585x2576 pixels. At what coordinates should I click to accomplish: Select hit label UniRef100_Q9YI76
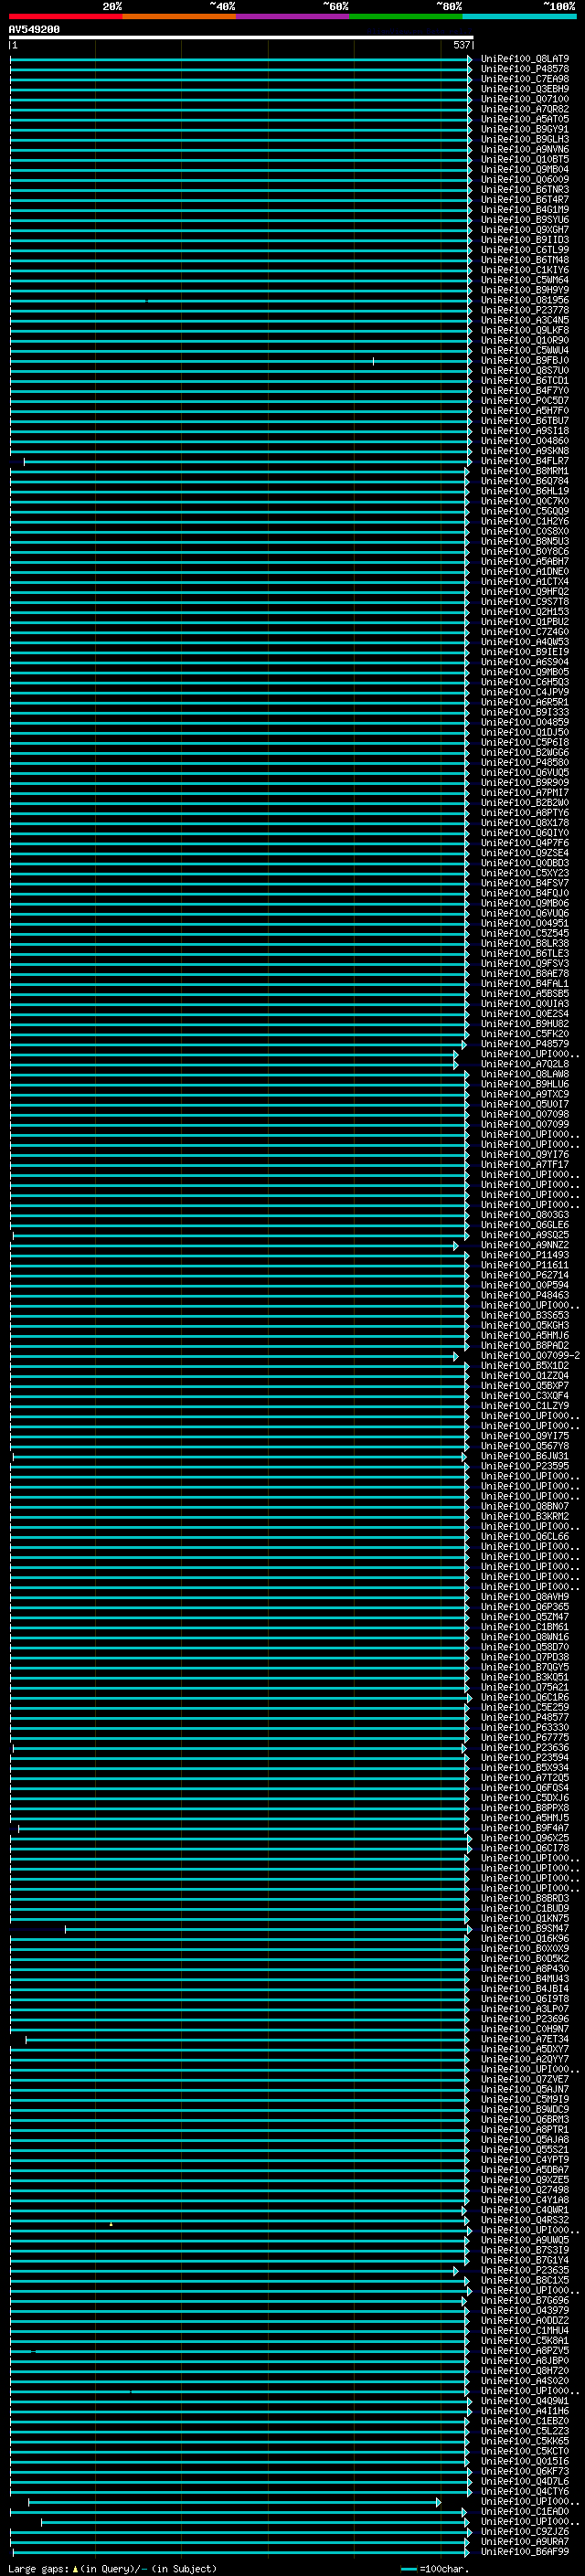pos(525,1154)
